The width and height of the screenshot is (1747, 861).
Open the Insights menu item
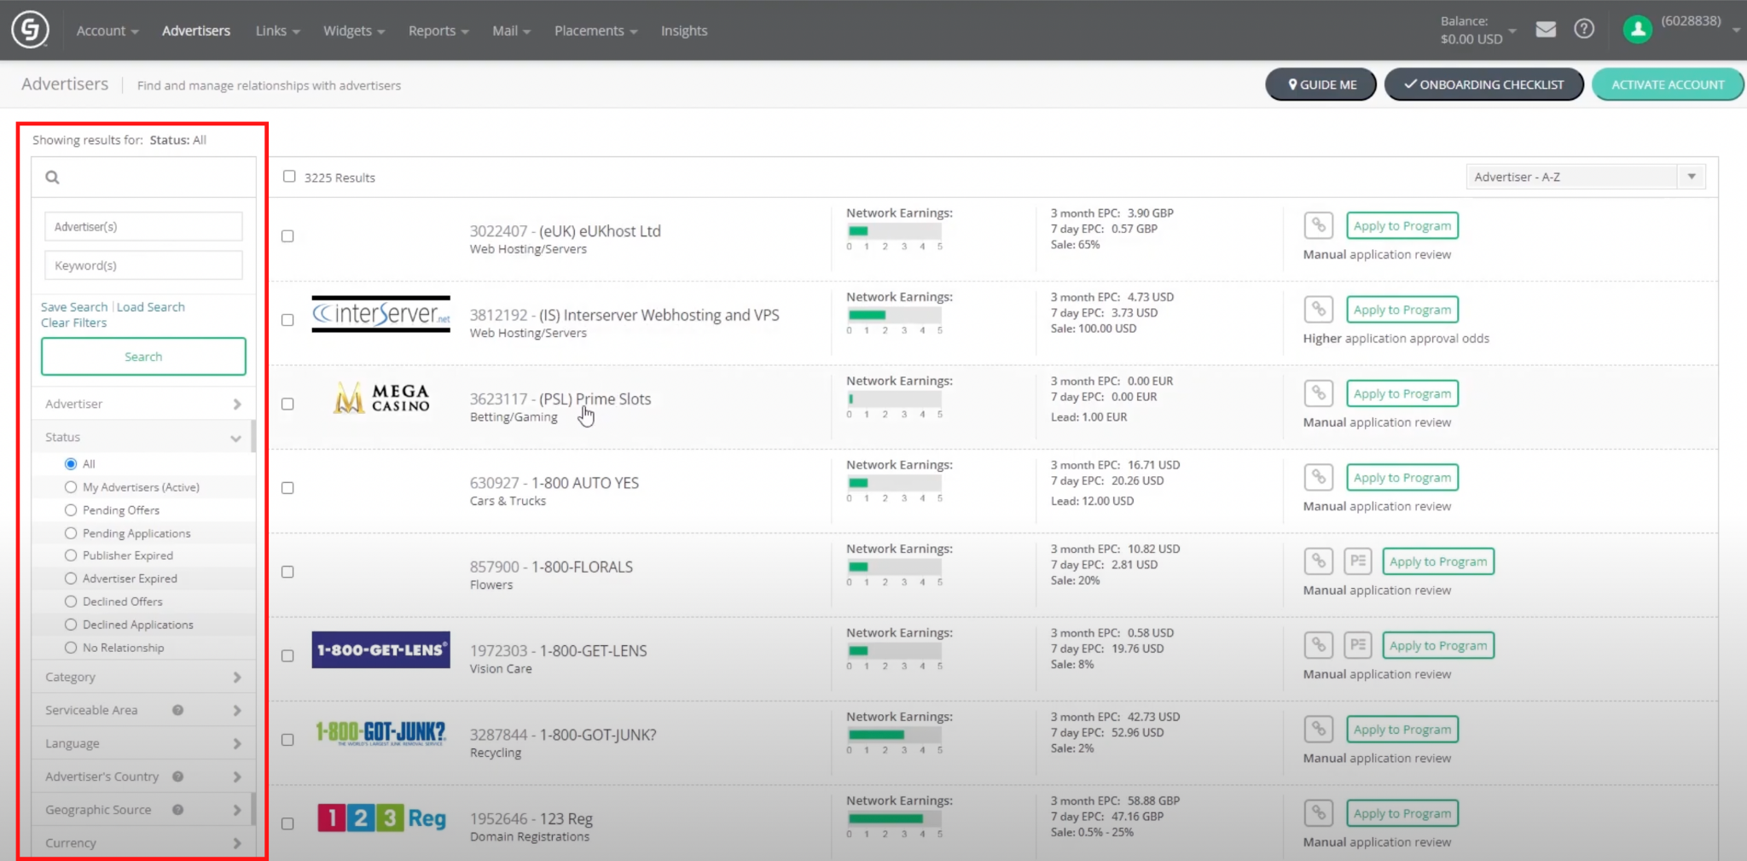point(683,31)
